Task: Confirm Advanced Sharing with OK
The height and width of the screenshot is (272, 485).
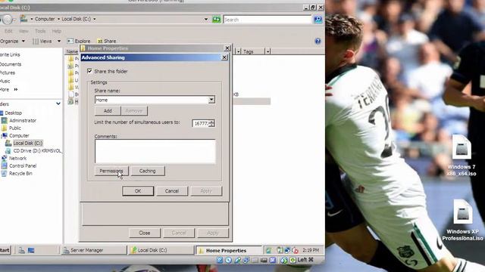Action: (x=138, y=191)
